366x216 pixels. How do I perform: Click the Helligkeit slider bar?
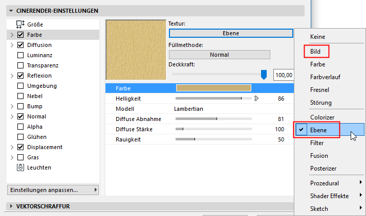point(213,99)
